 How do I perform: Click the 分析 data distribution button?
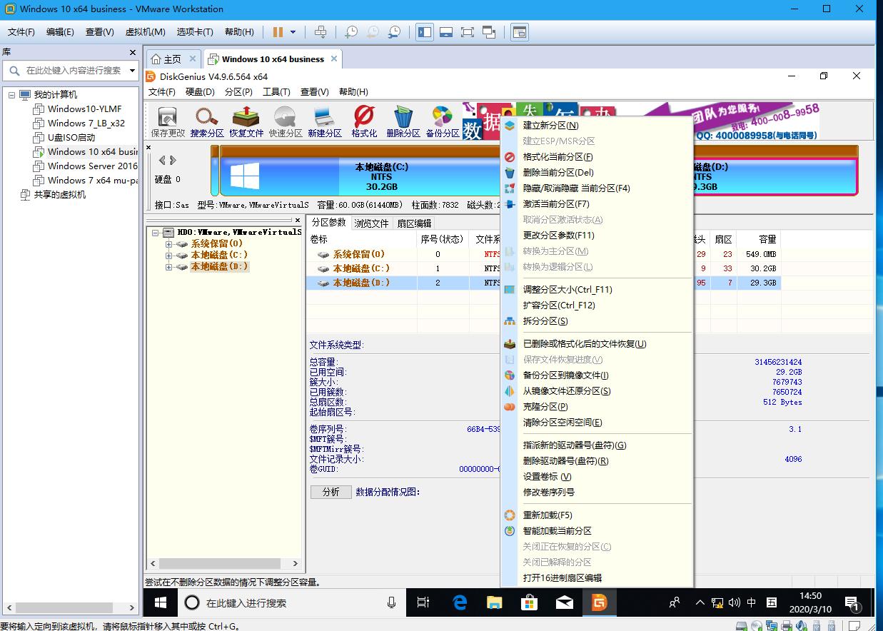pyautogui.click(x=331, y=492)
